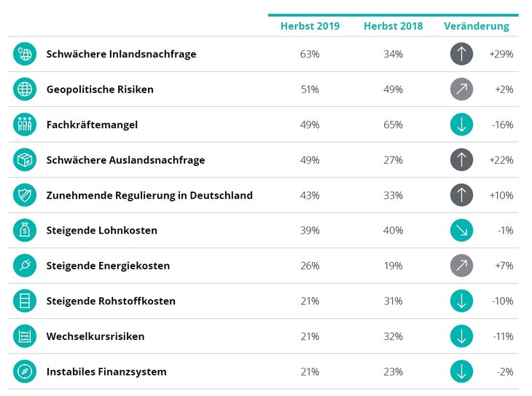
Task: Click the Veränderung column header
Action: pyautogui.click(x=477, y=26)
